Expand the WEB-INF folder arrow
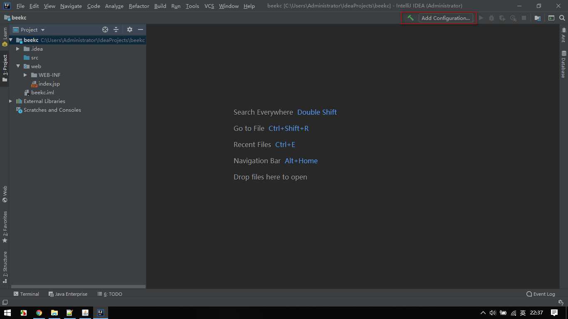This screenshot has height=319, width=568. tap(25, 75)
